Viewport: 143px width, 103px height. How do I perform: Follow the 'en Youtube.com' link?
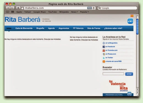[x=111, y=50]
